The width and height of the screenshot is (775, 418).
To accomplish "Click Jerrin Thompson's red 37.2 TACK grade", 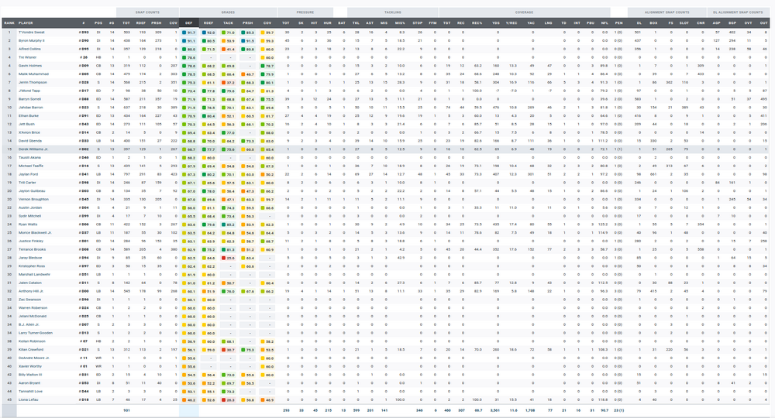I will click(x=228, y=81).
